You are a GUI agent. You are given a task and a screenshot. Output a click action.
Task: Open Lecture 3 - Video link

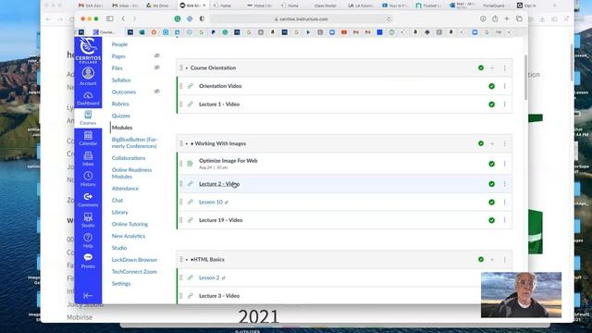click(x=219, y=296)
